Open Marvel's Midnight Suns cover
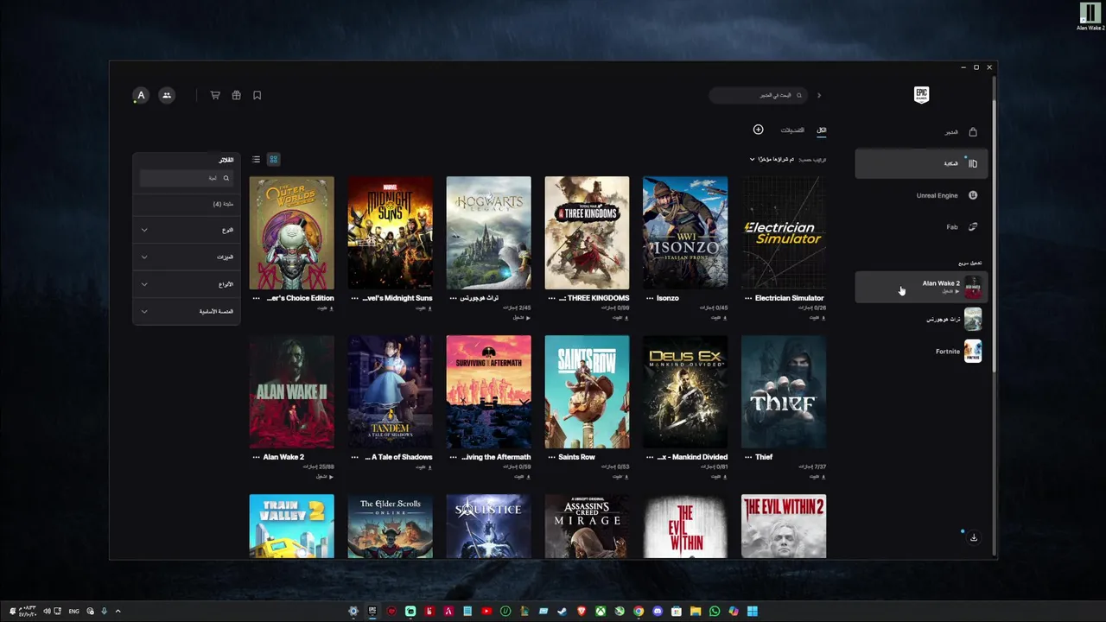Image resolution: width=1106 pixels, height=622 pixels. click(x=391, y=233)
